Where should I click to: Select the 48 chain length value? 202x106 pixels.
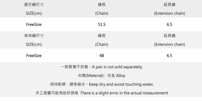click(102, 56)
